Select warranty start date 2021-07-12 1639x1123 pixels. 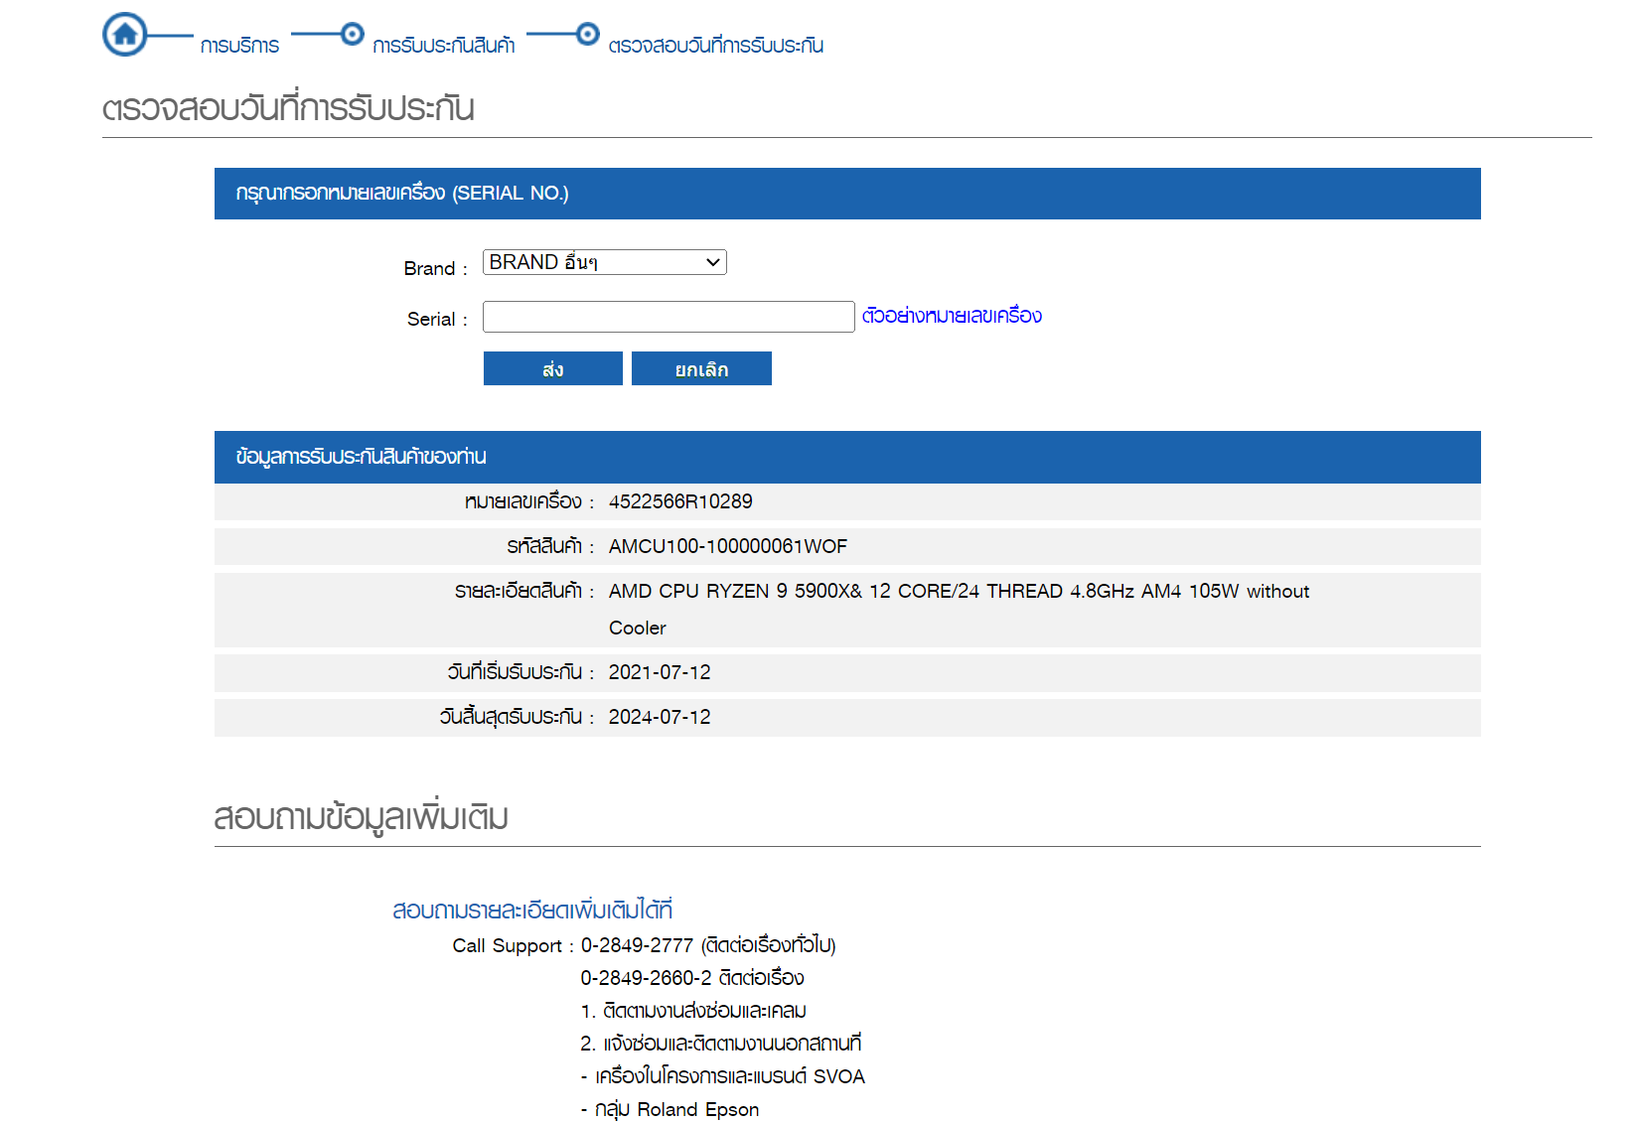(660, 672)
